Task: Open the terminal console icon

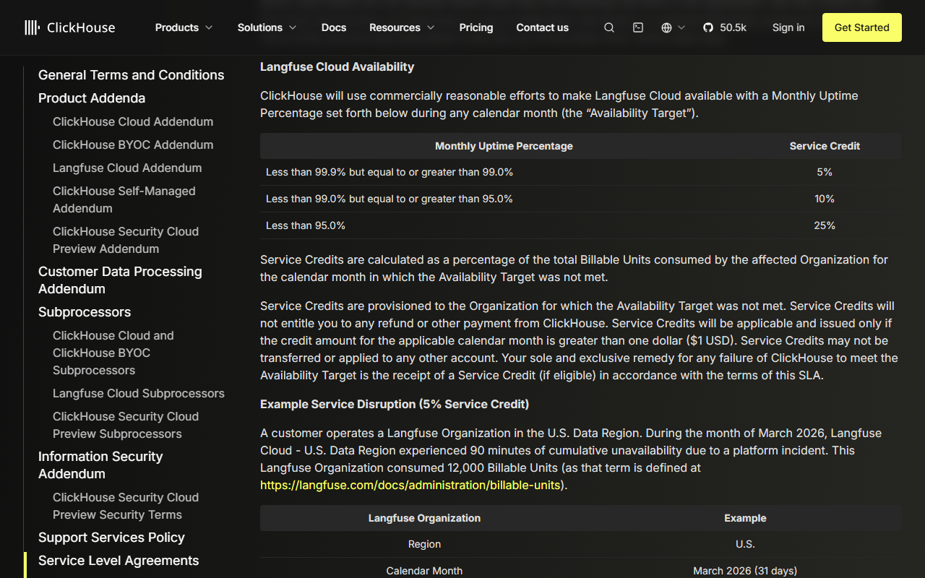Action: [638, 27]
